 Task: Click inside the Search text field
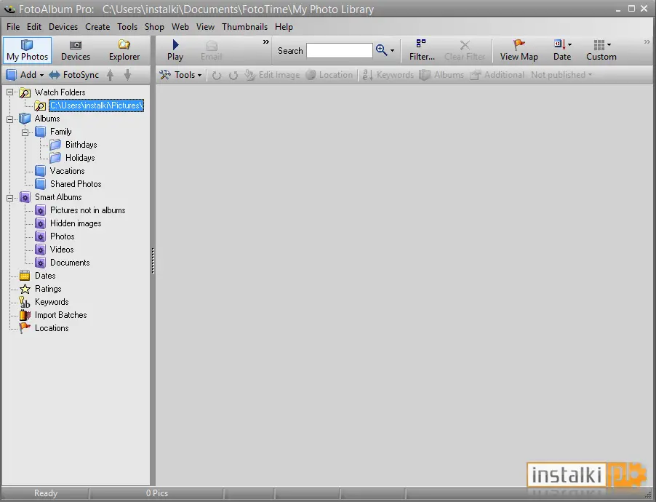click(340, 51)
